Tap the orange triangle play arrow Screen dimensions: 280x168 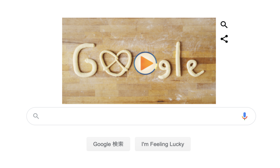146,63
